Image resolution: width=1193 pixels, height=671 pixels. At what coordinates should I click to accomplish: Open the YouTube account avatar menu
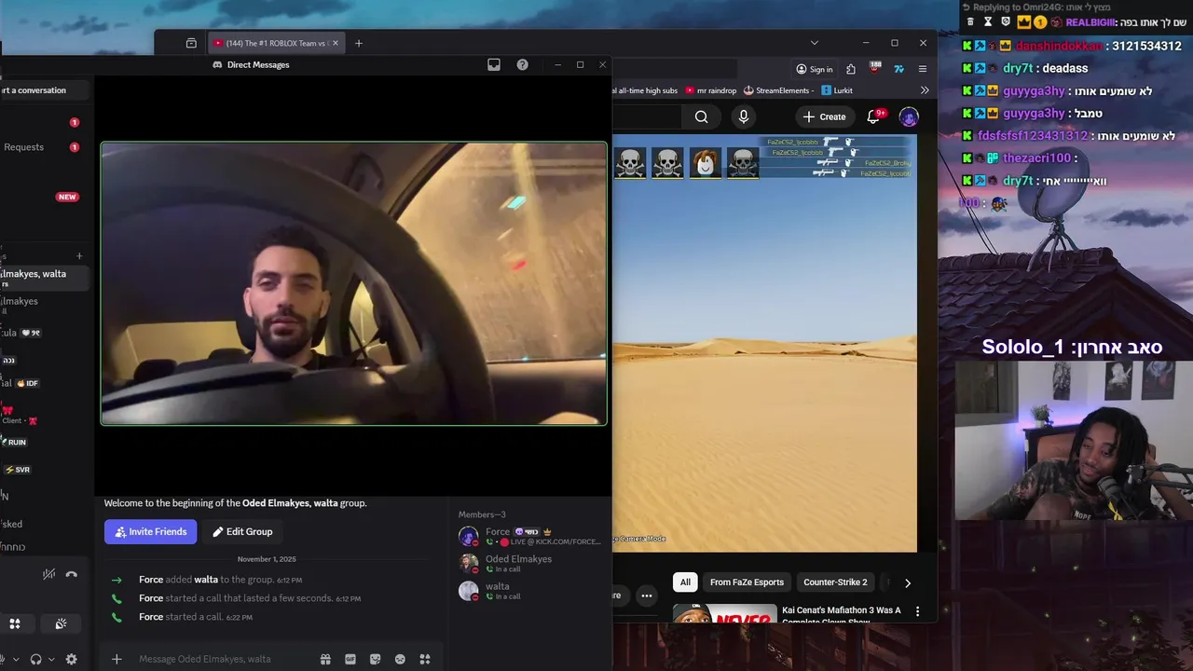(x=909, y=116)
